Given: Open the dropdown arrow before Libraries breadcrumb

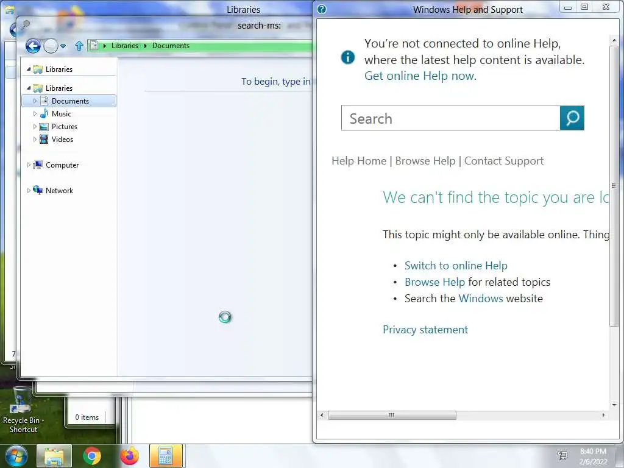Looking at the screenshot, I should coord(105,46).
